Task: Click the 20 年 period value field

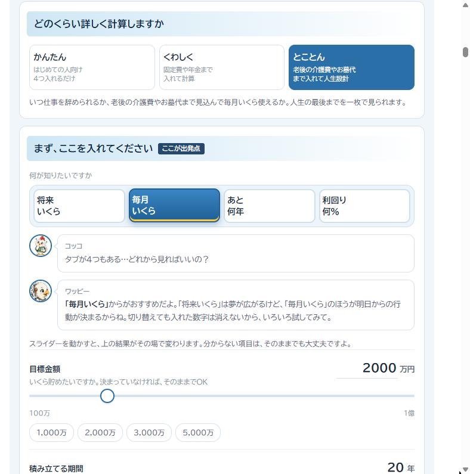Action: coord(395,467)
